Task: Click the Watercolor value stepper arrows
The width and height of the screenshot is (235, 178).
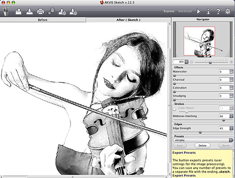Action: coord(231,72)
